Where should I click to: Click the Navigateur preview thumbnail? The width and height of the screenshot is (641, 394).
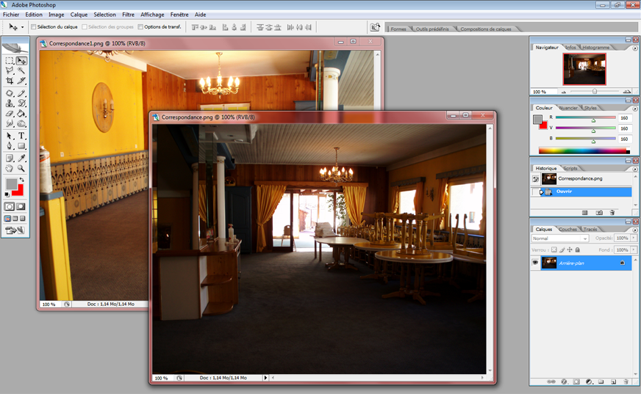pos(584,69)
